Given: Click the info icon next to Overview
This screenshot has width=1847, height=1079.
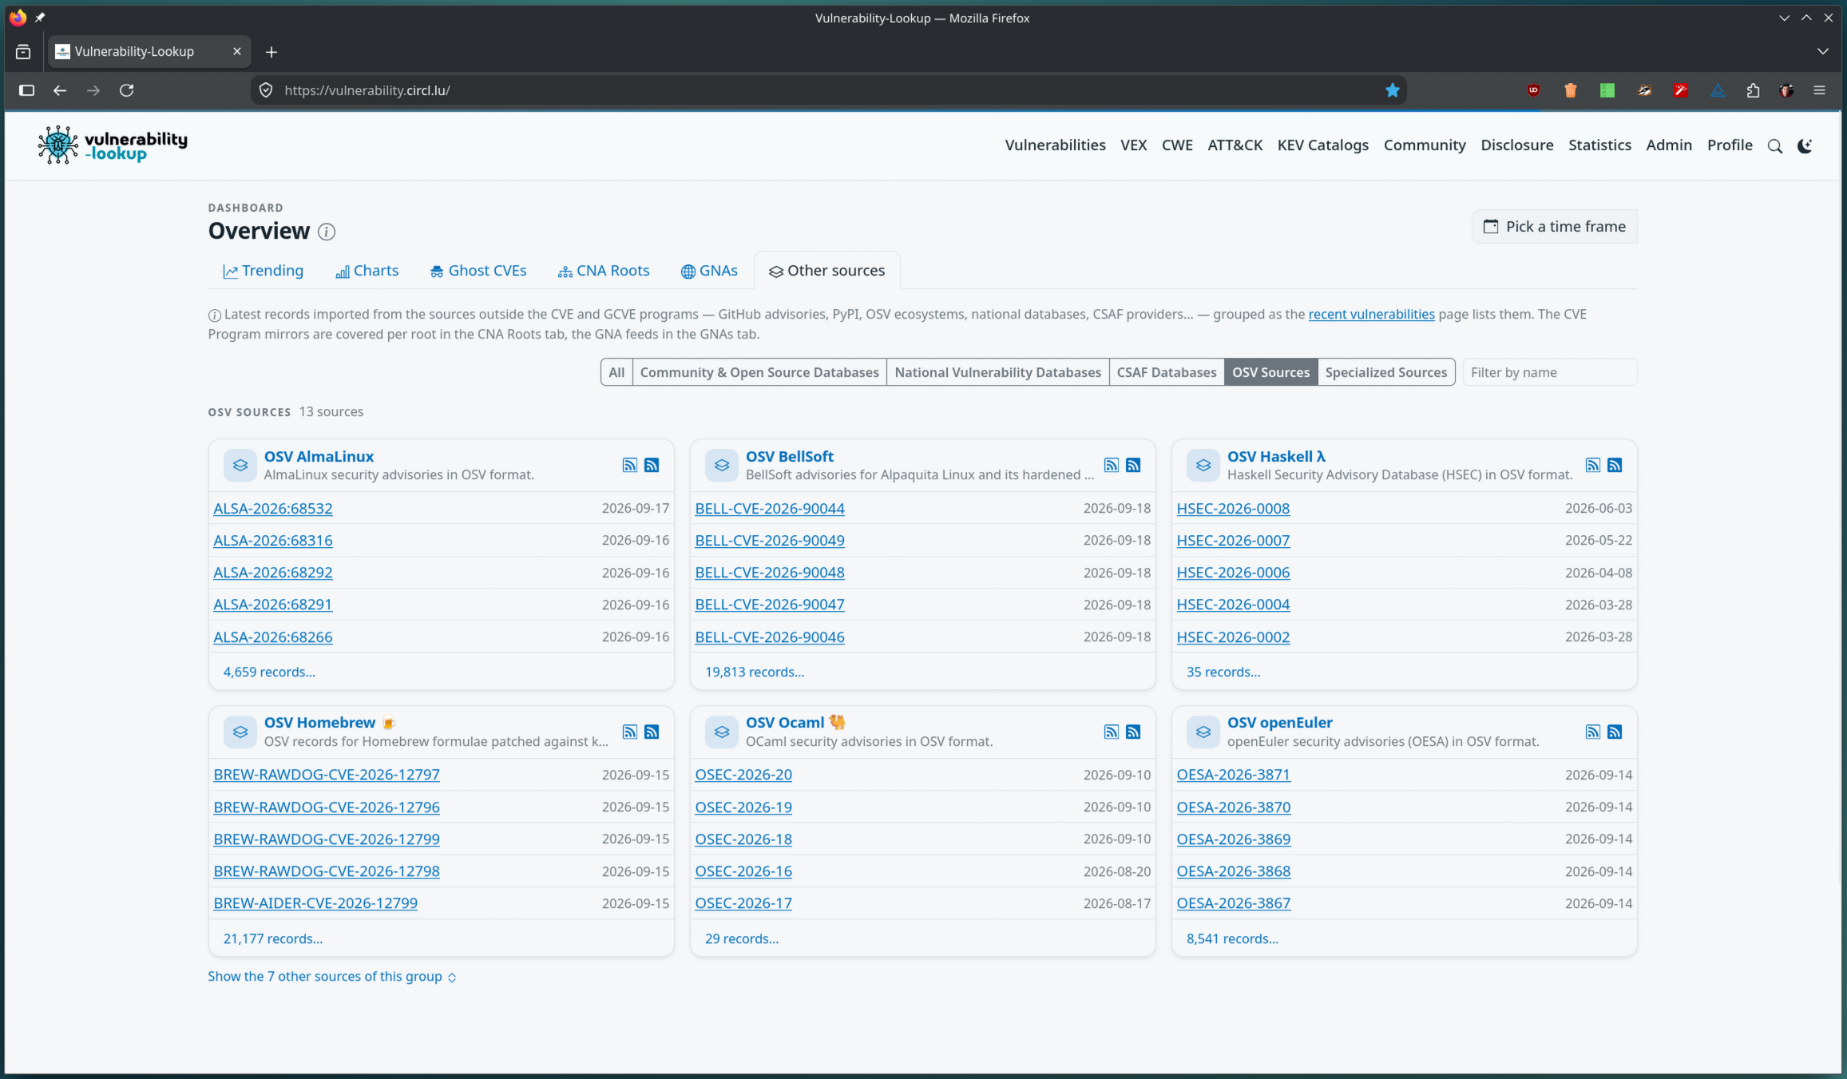Looking at the screenshot, I should [327, 232].
